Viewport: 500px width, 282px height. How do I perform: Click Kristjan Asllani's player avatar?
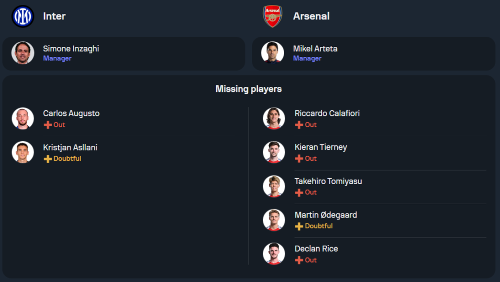click(23, 152)
